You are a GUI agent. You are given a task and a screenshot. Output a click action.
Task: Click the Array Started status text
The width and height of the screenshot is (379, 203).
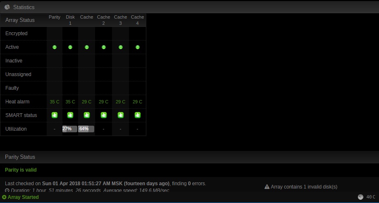pyautogui.click(x=23, y=197)
